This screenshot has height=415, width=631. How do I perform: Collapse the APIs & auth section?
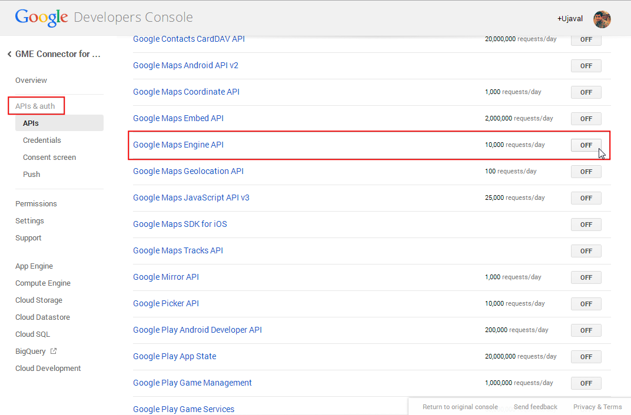35,106
